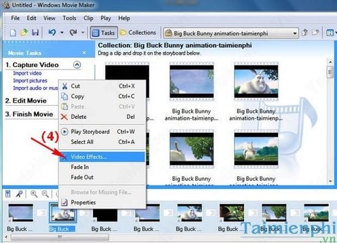Image resolution: width=337 pixels, height=243 pixels.
Task: Close the Movie Tasks pane
Action: click(x=84, y=53)
